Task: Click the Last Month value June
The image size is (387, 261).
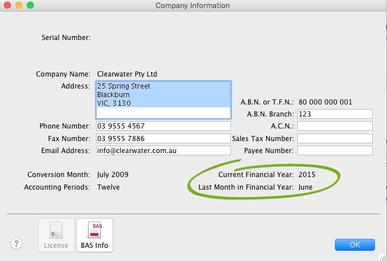Action: (x=306, y=187)
